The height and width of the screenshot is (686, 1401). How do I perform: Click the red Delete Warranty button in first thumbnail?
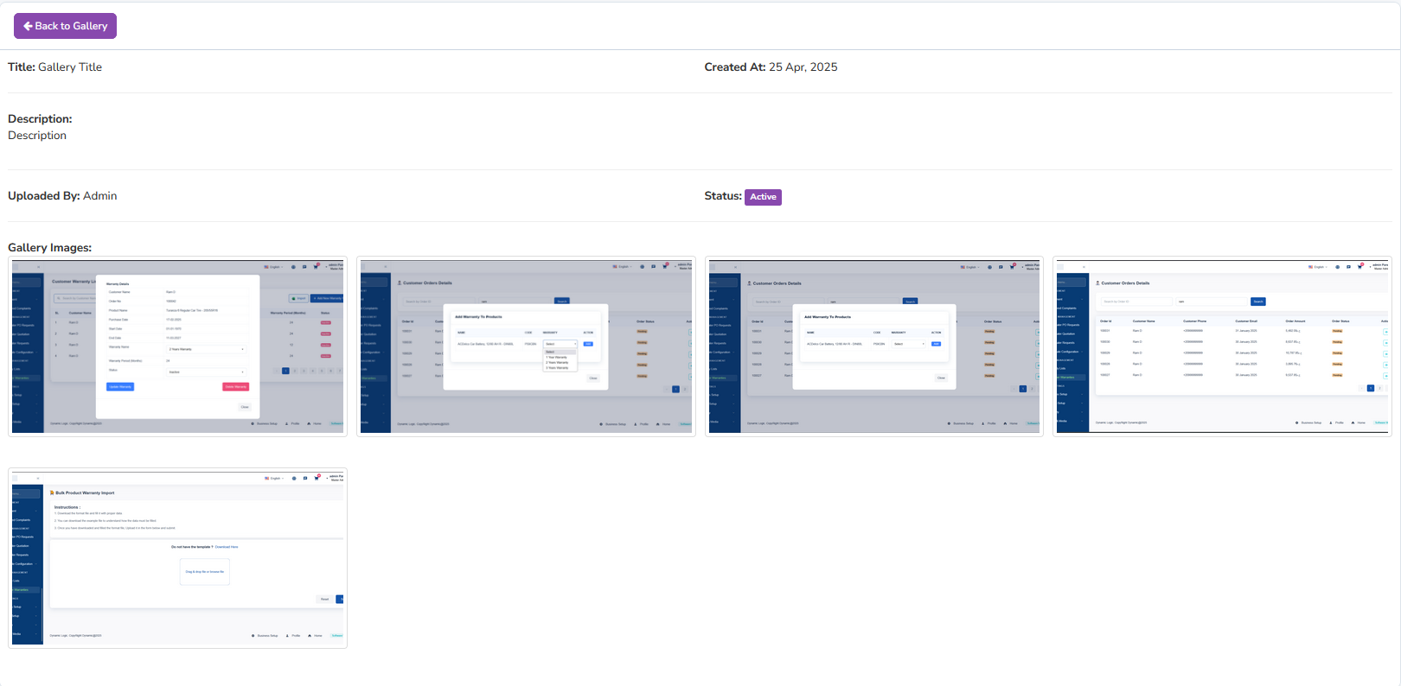click(235, 386)
